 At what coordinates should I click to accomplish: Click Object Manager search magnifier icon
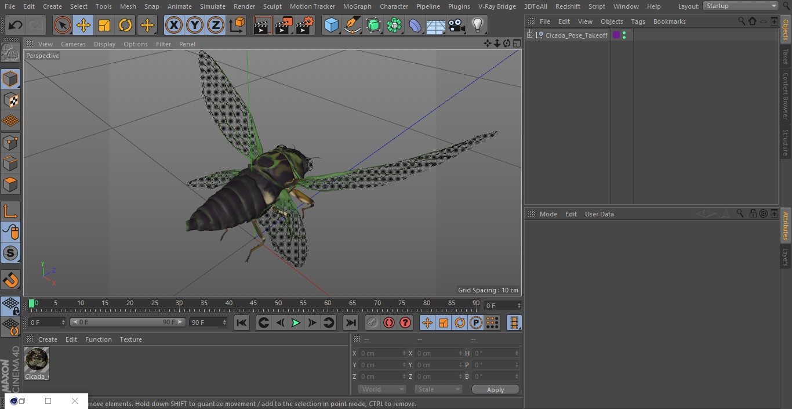742,21
